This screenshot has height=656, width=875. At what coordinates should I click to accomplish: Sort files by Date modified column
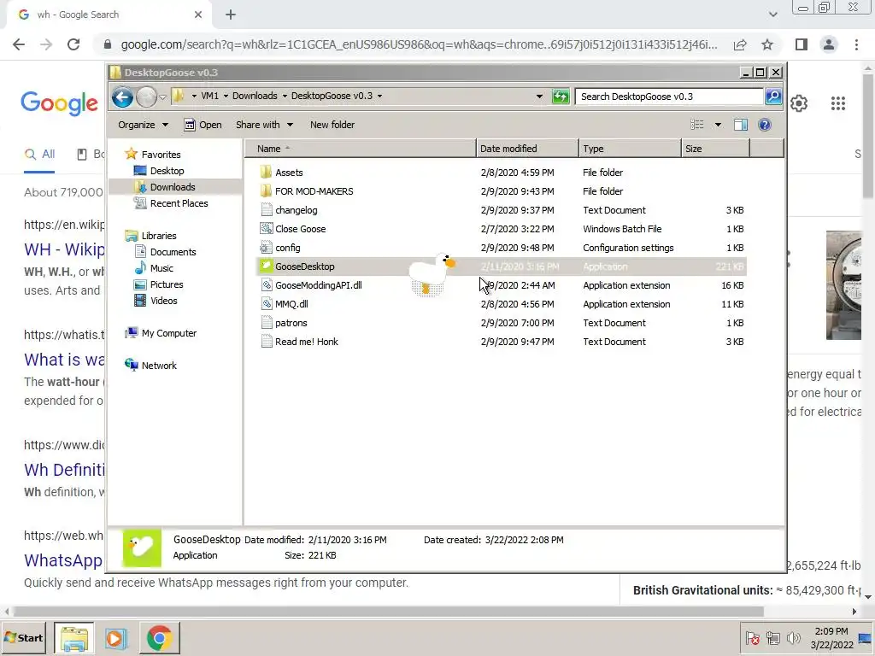point(527,149)
